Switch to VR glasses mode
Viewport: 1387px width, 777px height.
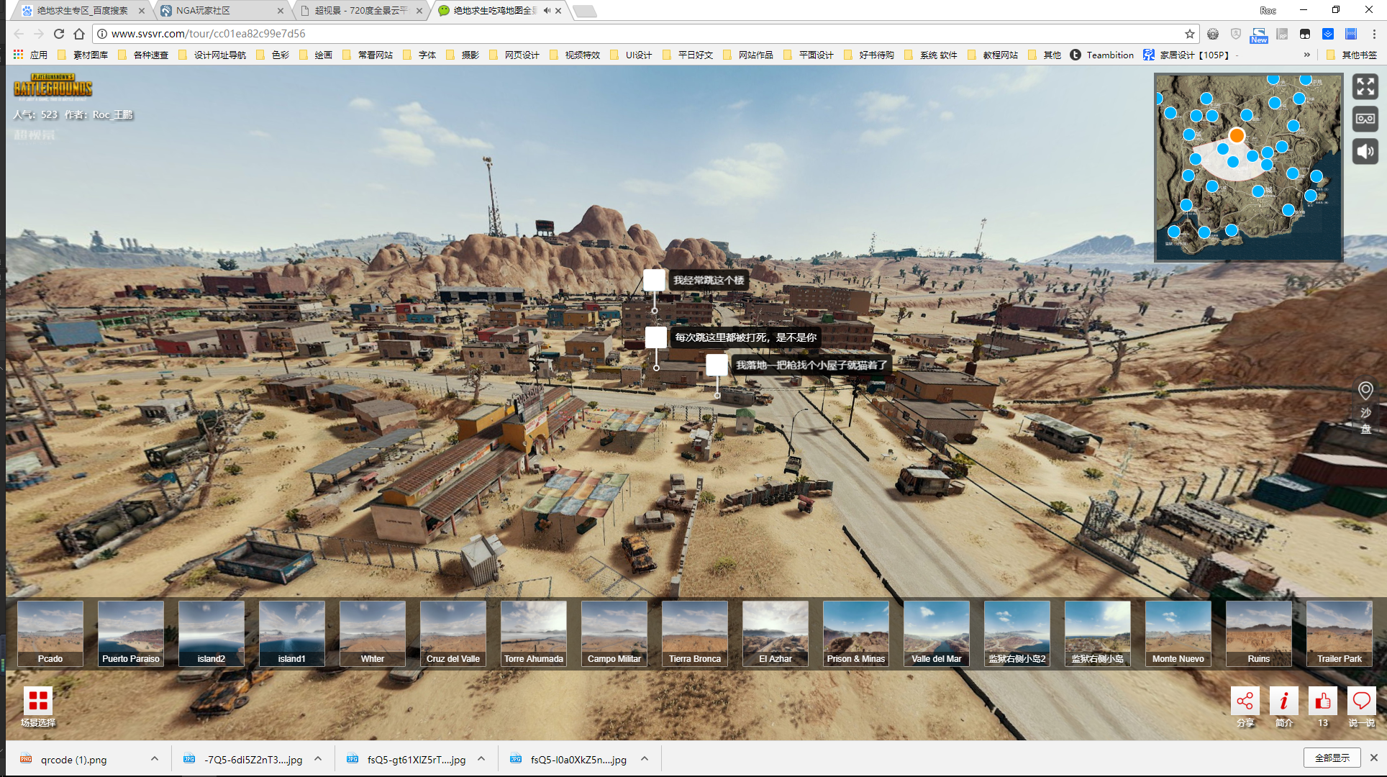pos(1365,119)
